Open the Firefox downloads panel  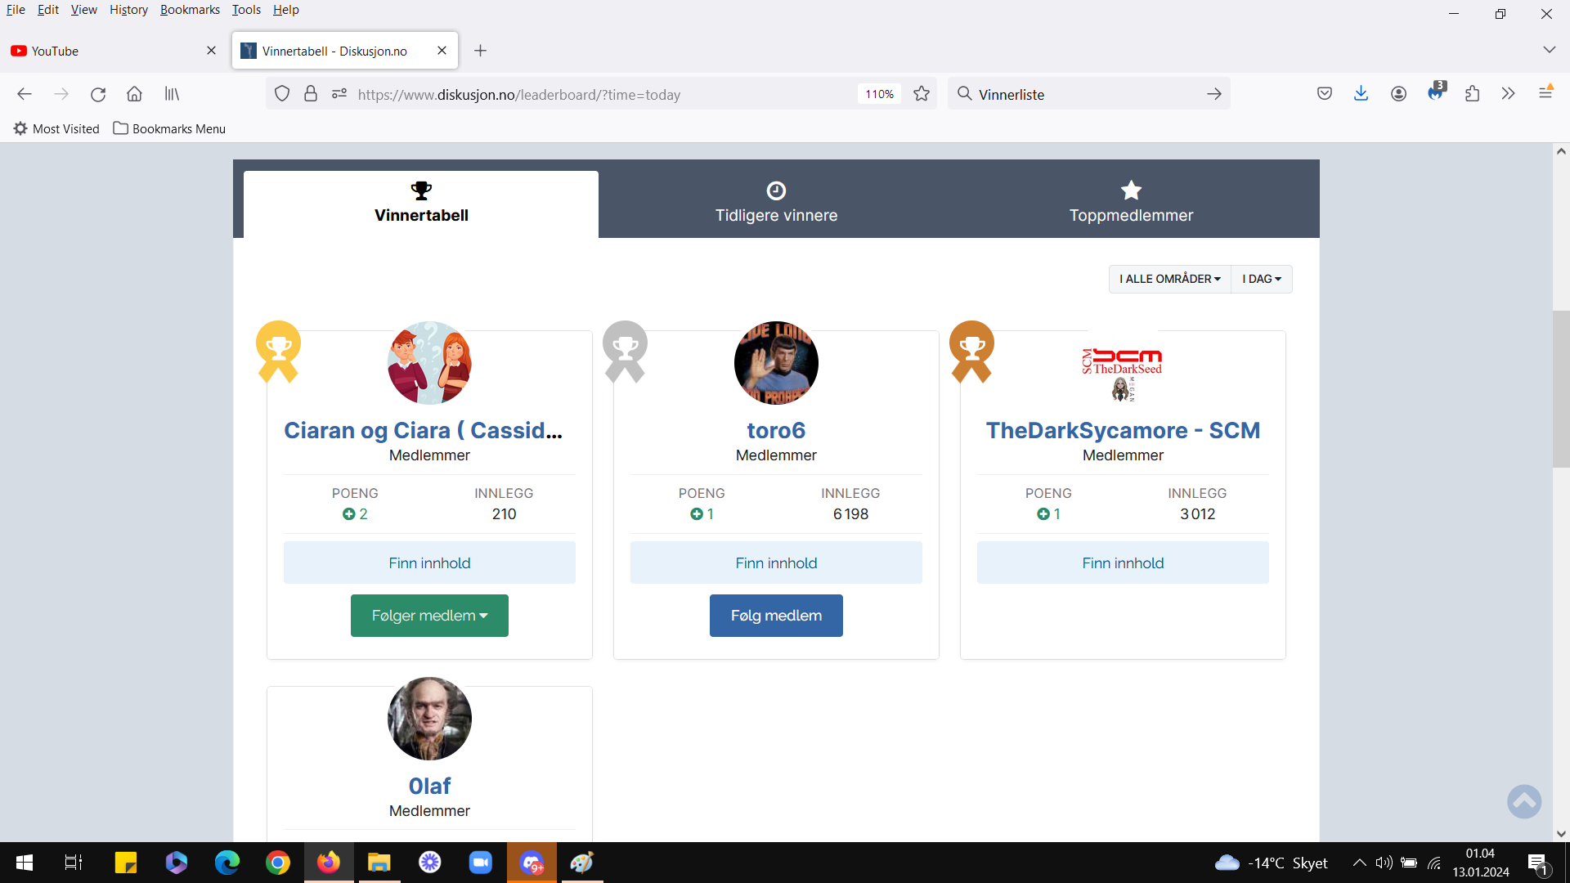coord(1361,94)
